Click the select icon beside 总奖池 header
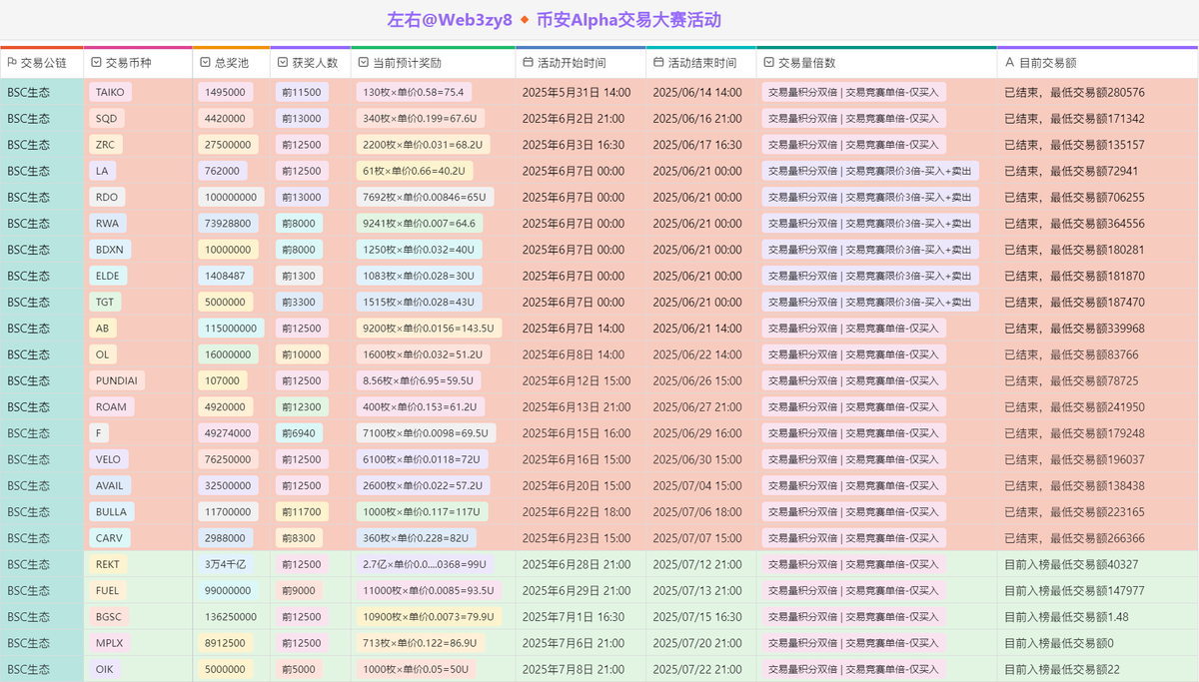 pyautogui.click(x=205, y=63)
